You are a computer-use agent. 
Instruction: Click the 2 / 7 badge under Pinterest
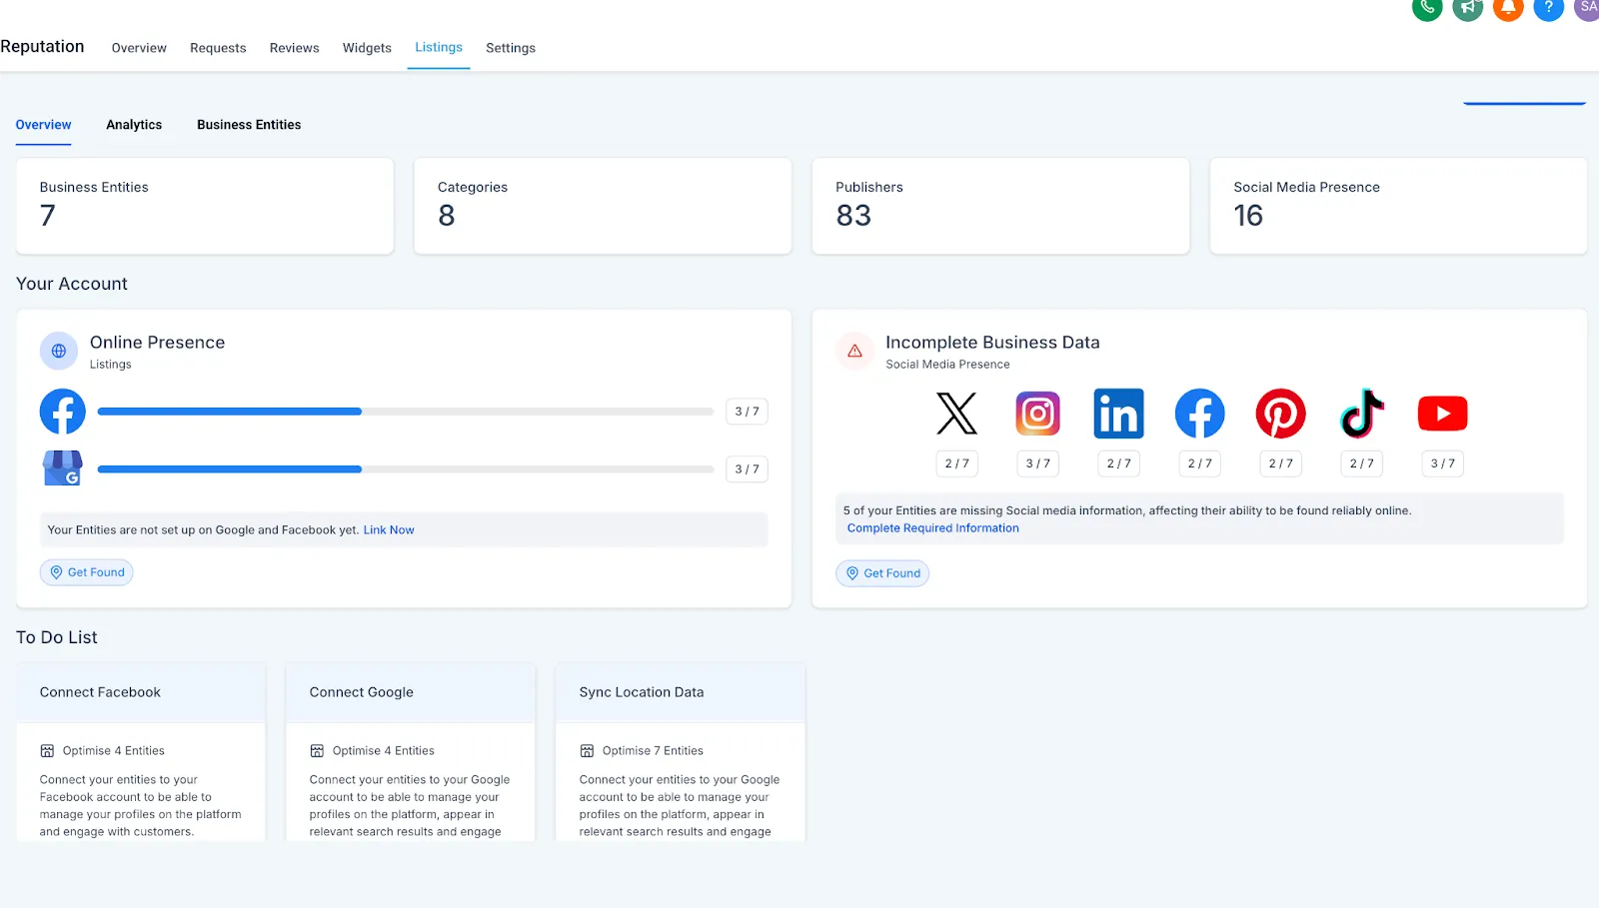coord(1280,463)
